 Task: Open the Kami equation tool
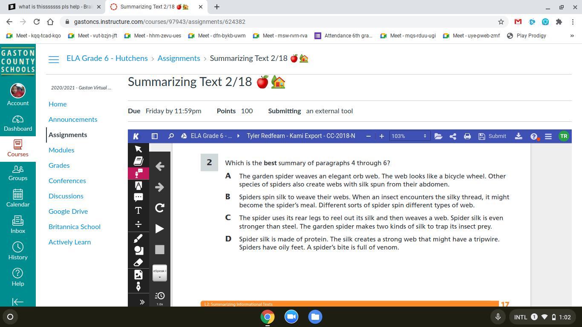tap(138, 224)
